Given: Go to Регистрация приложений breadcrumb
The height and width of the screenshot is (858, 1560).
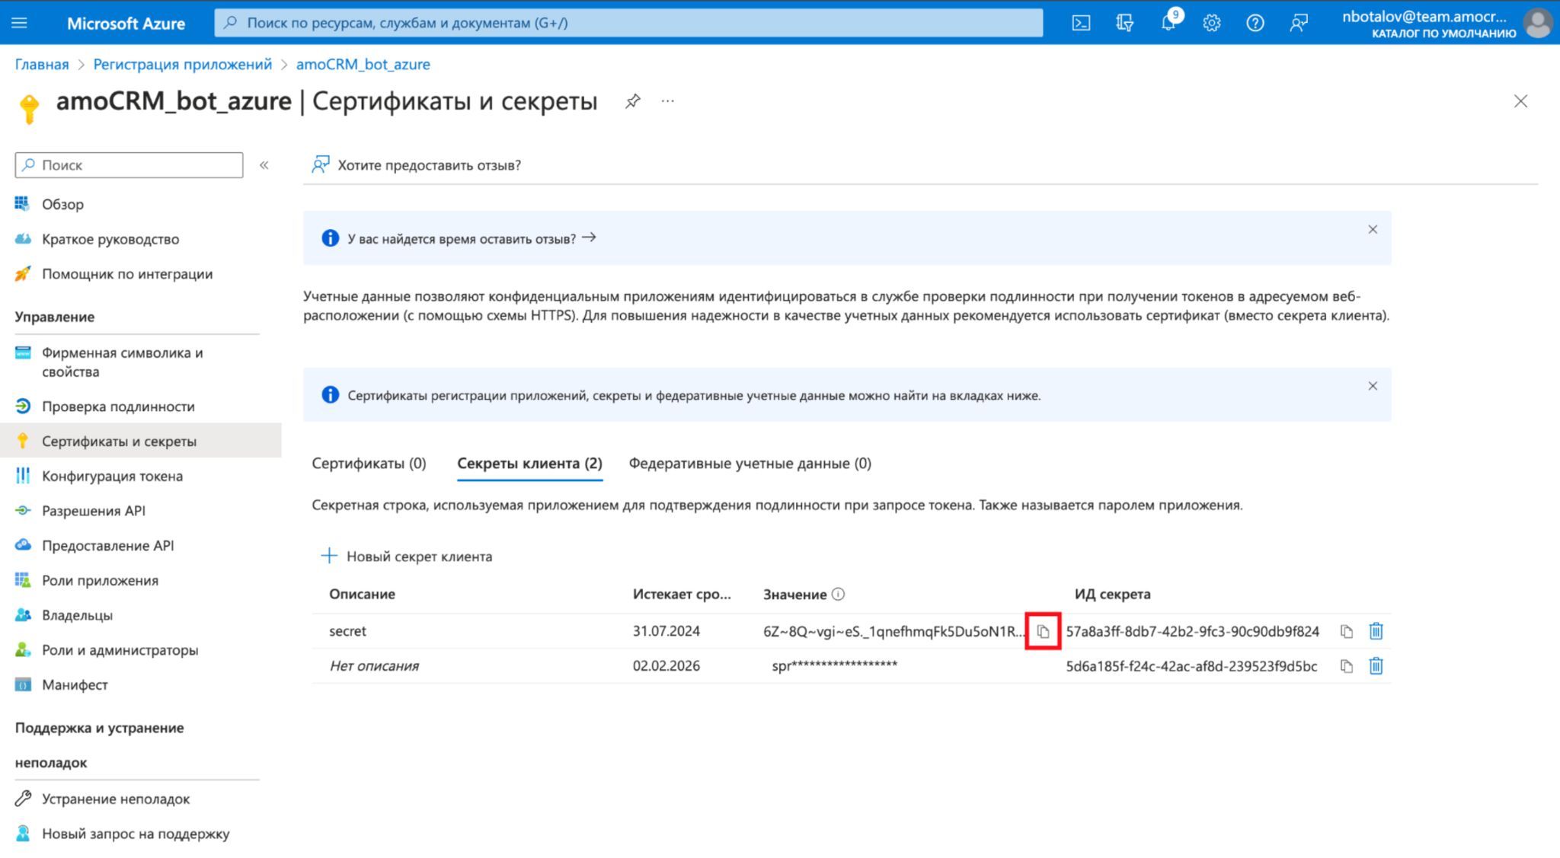Looking at the screenshot, I should pos(183,65).
